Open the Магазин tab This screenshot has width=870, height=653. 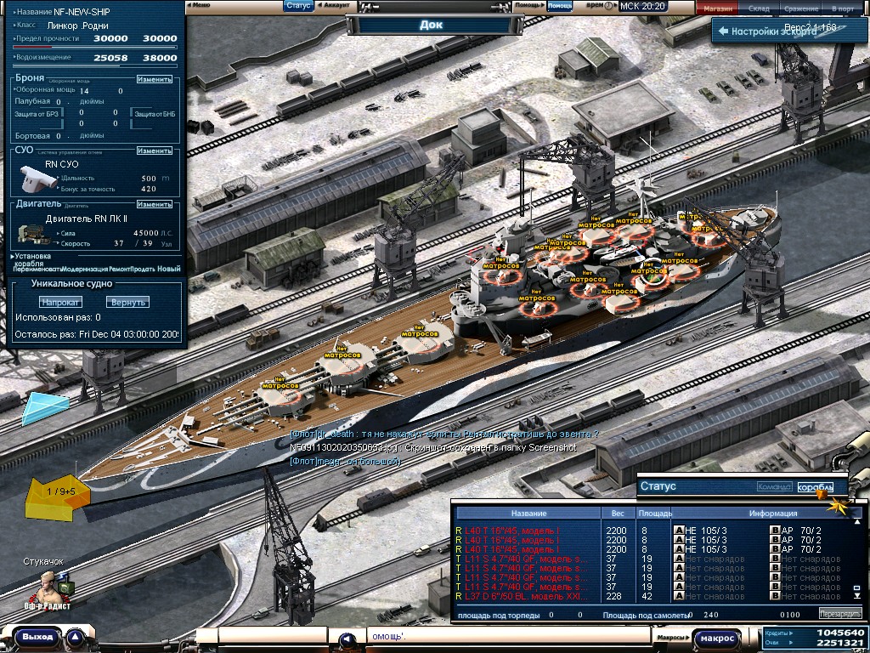click(x=717, y=8)
